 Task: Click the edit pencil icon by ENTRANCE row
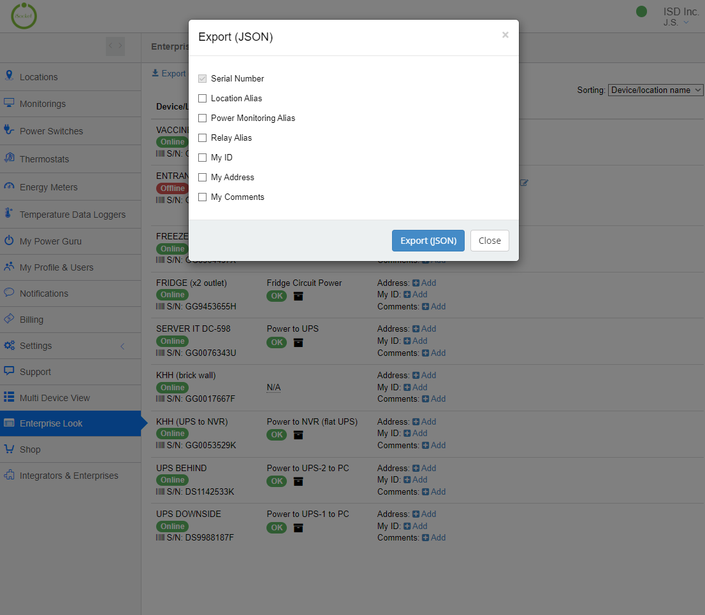(524, 183)
